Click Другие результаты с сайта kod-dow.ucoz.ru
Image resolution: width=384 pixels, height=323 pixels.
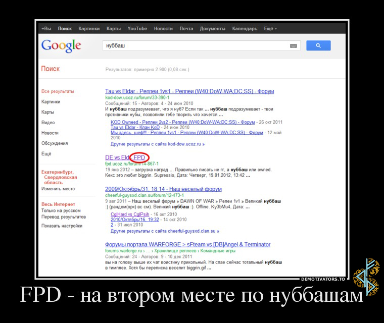point(158,144)
